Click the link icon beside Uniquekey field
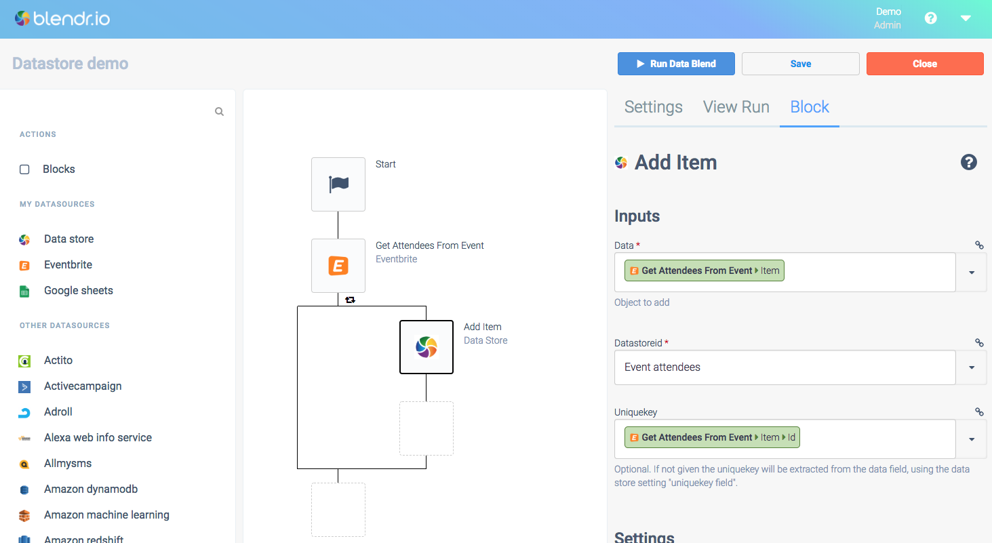The width and height of the screenshot is (992, 543). pyautogui.click(x=979, y=411)
